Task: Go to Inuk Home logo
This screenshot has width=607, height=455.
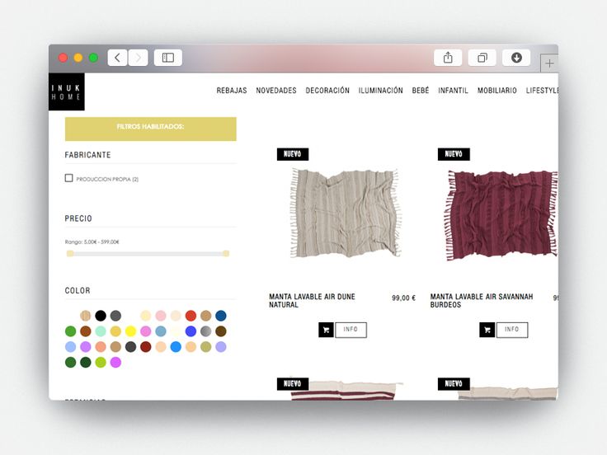Action: [67, 91]
